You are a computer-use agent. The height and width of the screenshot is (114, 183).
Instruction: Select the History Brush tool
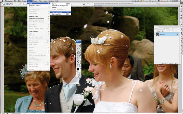80,53
